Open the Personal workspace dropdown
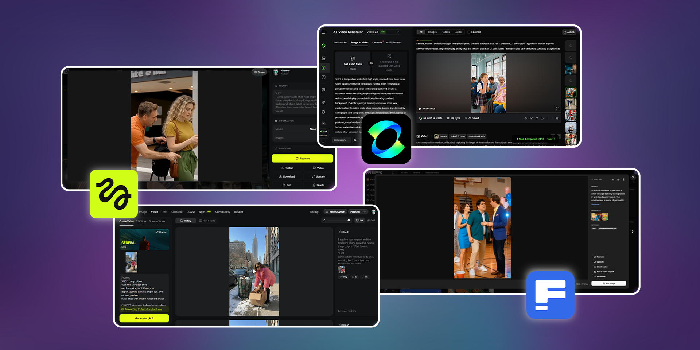 click(358, 212)
